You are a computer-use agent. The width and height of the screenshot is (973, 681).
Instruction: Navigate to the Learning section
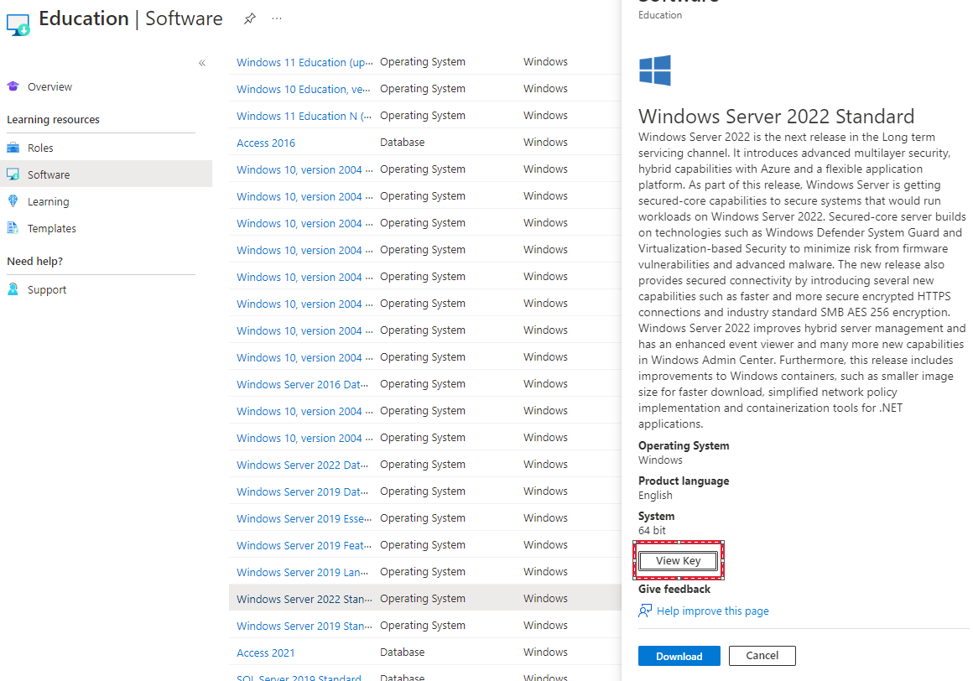49,201
